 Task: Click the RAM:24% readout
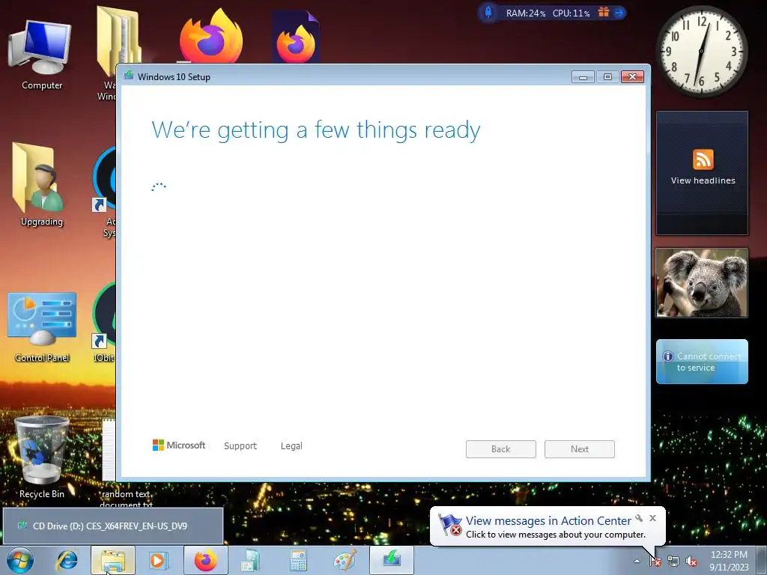[x=526, y=13]
